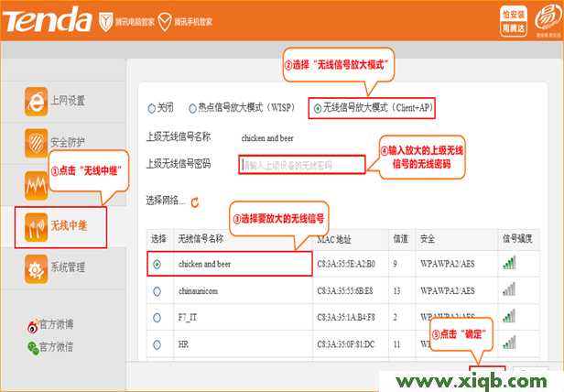The image size is (564, 392).
Task: Click the chinaunicom network name
Action: click(198, 291)
